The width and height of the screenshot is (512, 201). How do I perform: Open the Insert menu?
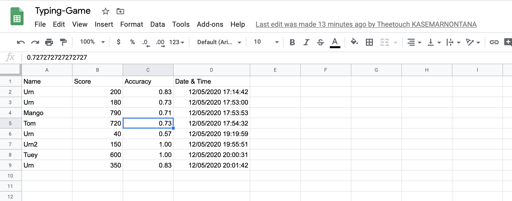pos(104,24)
